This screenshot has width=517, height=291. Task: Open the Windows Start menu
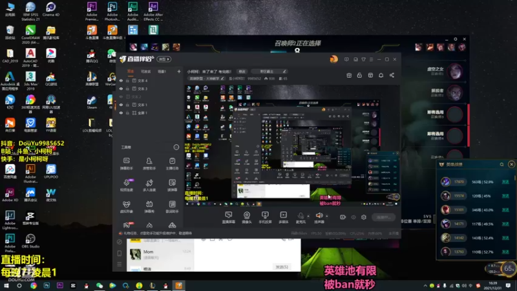tap(6, 285)
